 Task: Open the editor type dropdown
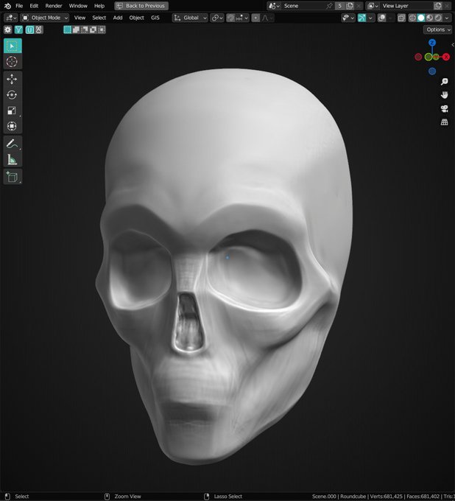click(x=11, y=18)
